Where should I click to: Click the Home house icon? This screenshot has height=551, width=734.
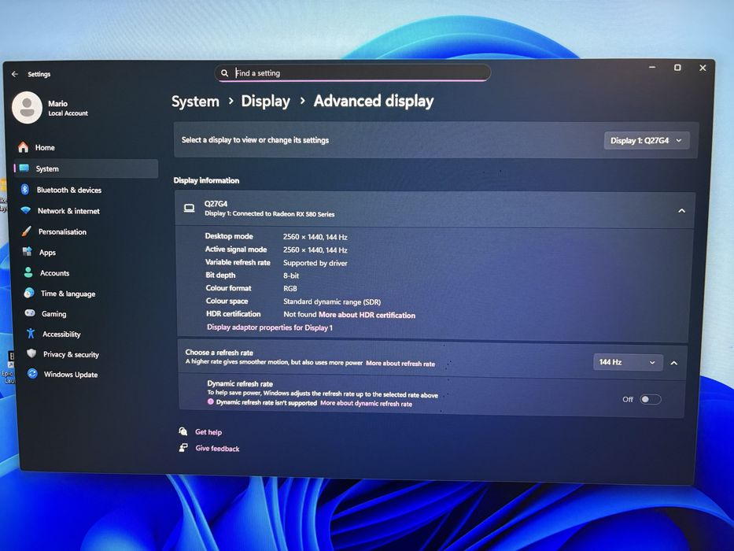[24, 147]
